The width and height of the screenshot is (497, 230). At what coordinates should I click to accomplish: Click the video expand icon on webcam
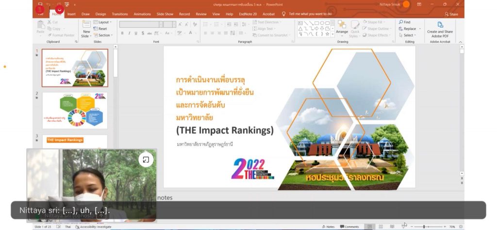pos(146,160)
